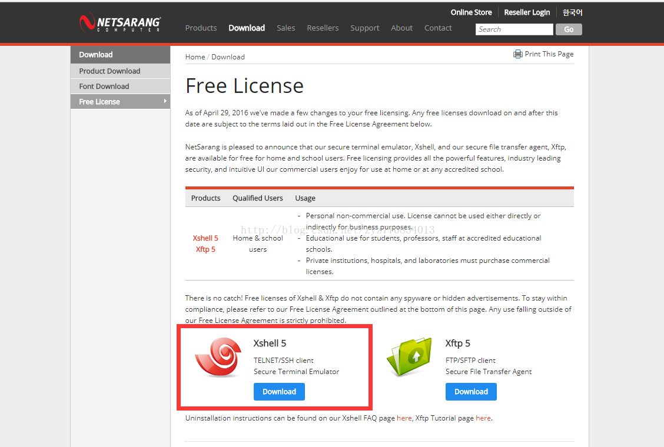Open the Download menu in top navigation
The width and height of the screenshot is (664, 447).
pos(247,28)
